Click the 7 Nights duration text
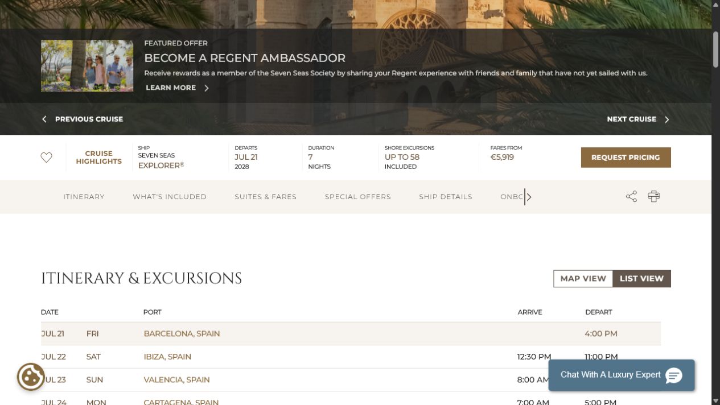This screenshot has height=405, width=720. pos(319,162)
